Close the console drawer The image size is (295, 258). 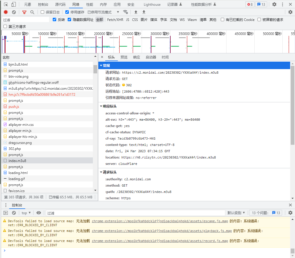[x=290, y=205]
